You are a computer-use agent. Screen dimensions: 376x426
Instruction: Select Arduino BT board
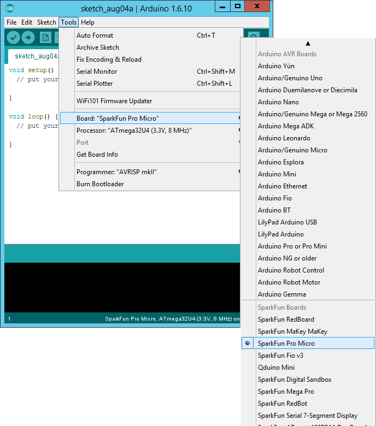tap(308, 210)
